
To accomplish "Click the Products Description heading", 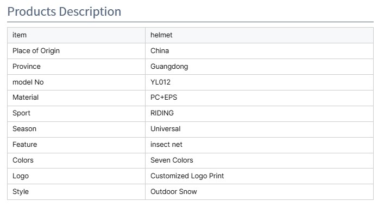I will click(64, 11).
